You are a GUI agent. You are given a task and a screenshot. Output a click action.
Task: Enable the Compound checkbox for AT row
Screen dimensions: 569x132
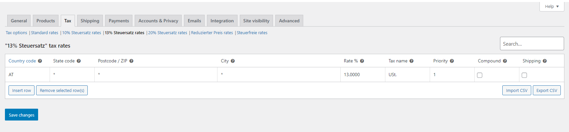(480, 75)
